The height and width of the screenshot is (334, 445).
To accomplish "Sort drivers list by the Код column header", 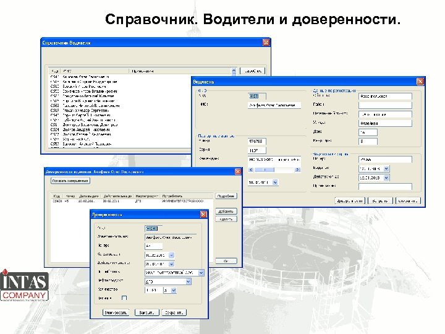I will tap(55, 71).
